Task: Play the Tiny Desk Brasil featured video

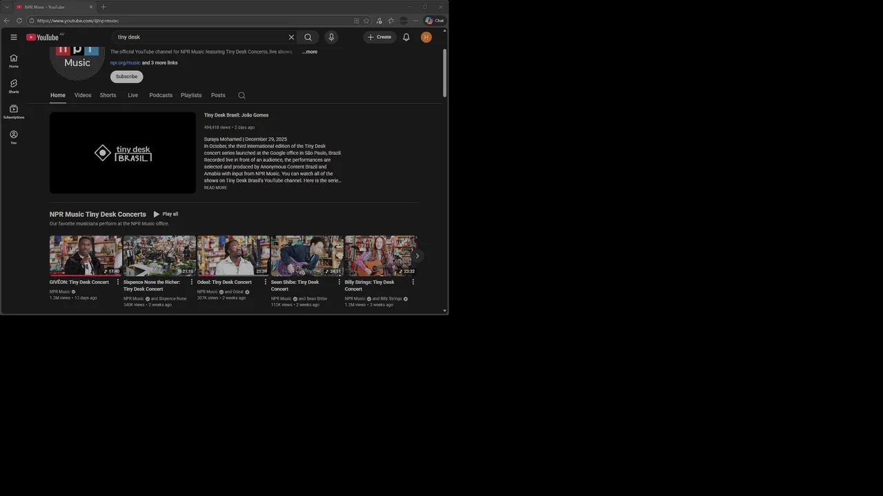Action: (123, 153)
